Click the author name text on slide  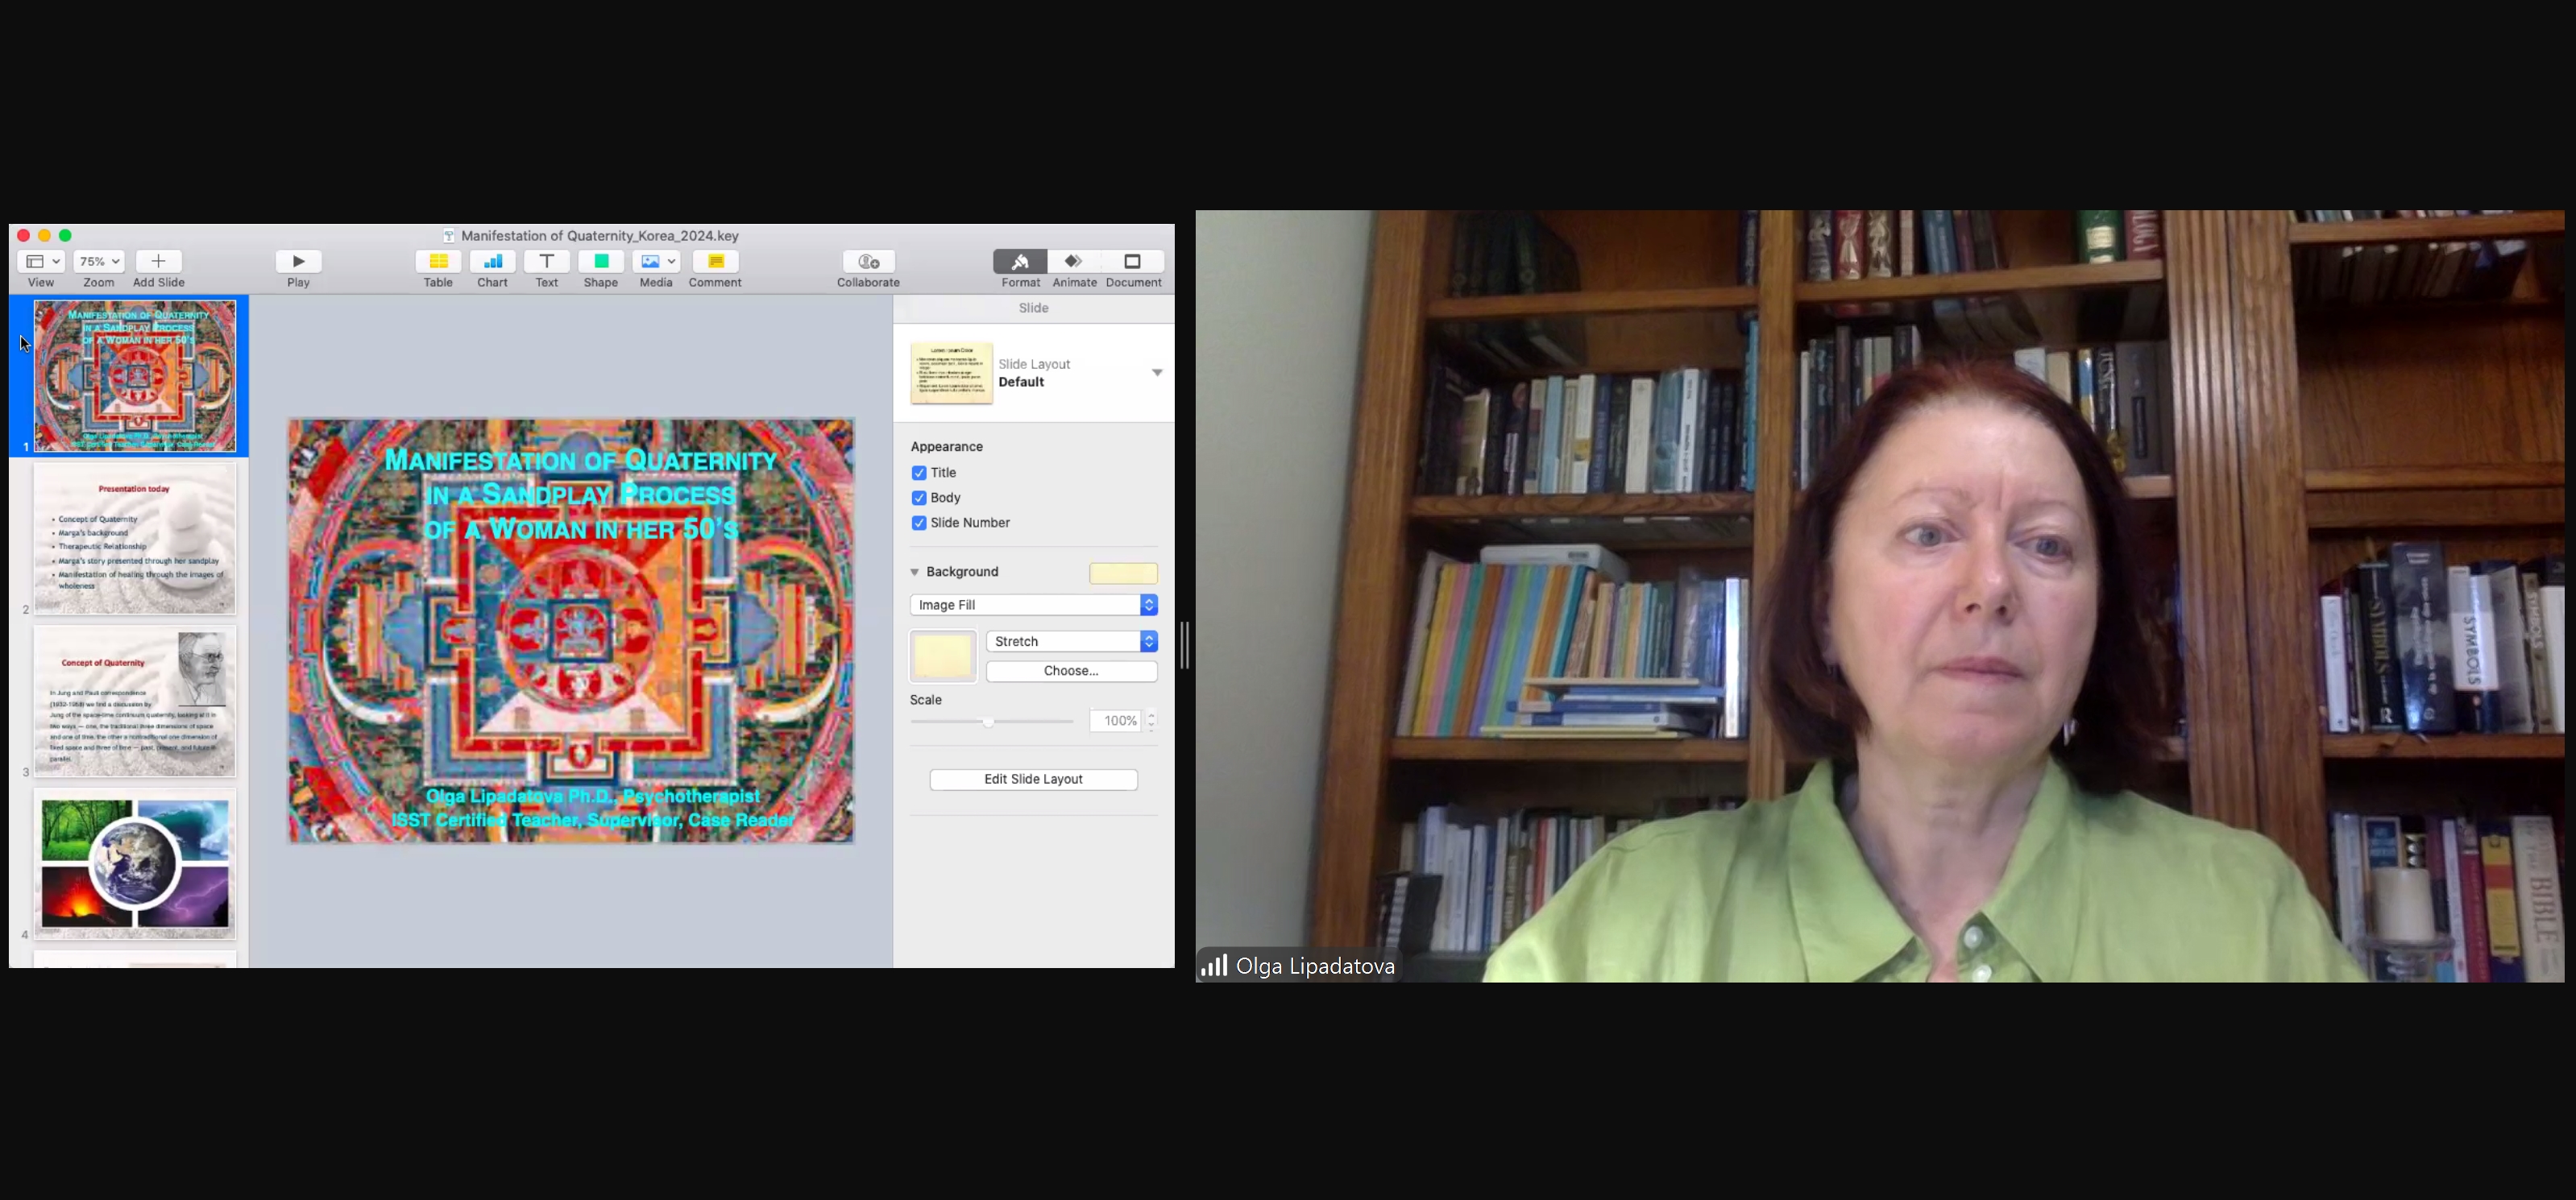(593, 797)
